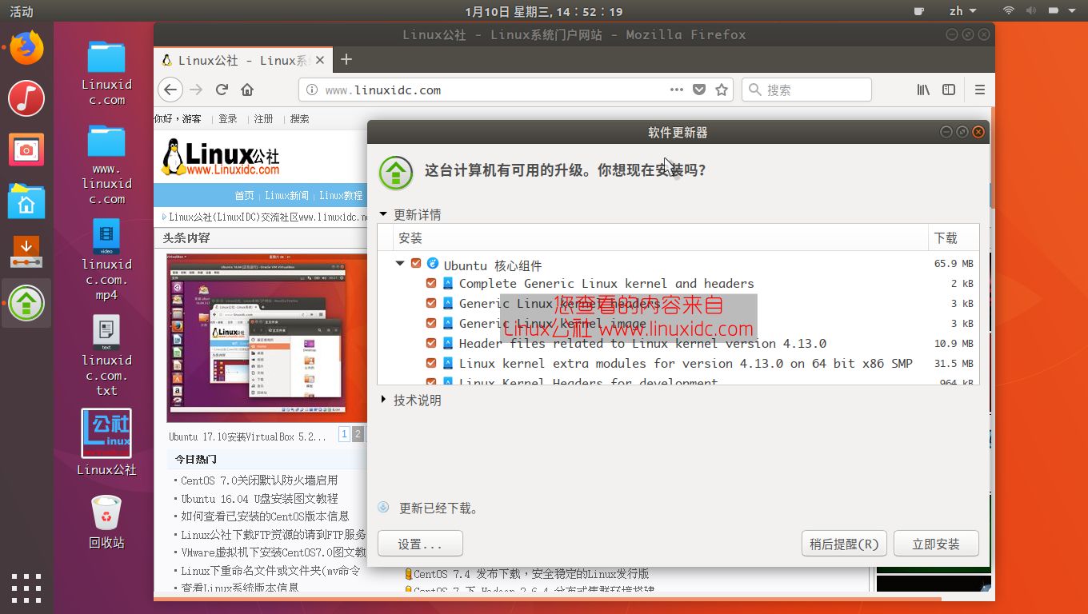Go to Firefox home page
The width and height of the screenshot is (1088, 614).
[x=247, y=90]
